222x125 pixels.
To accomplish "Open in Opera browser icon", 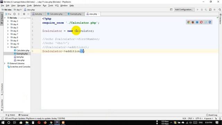I will pos(201,22).
